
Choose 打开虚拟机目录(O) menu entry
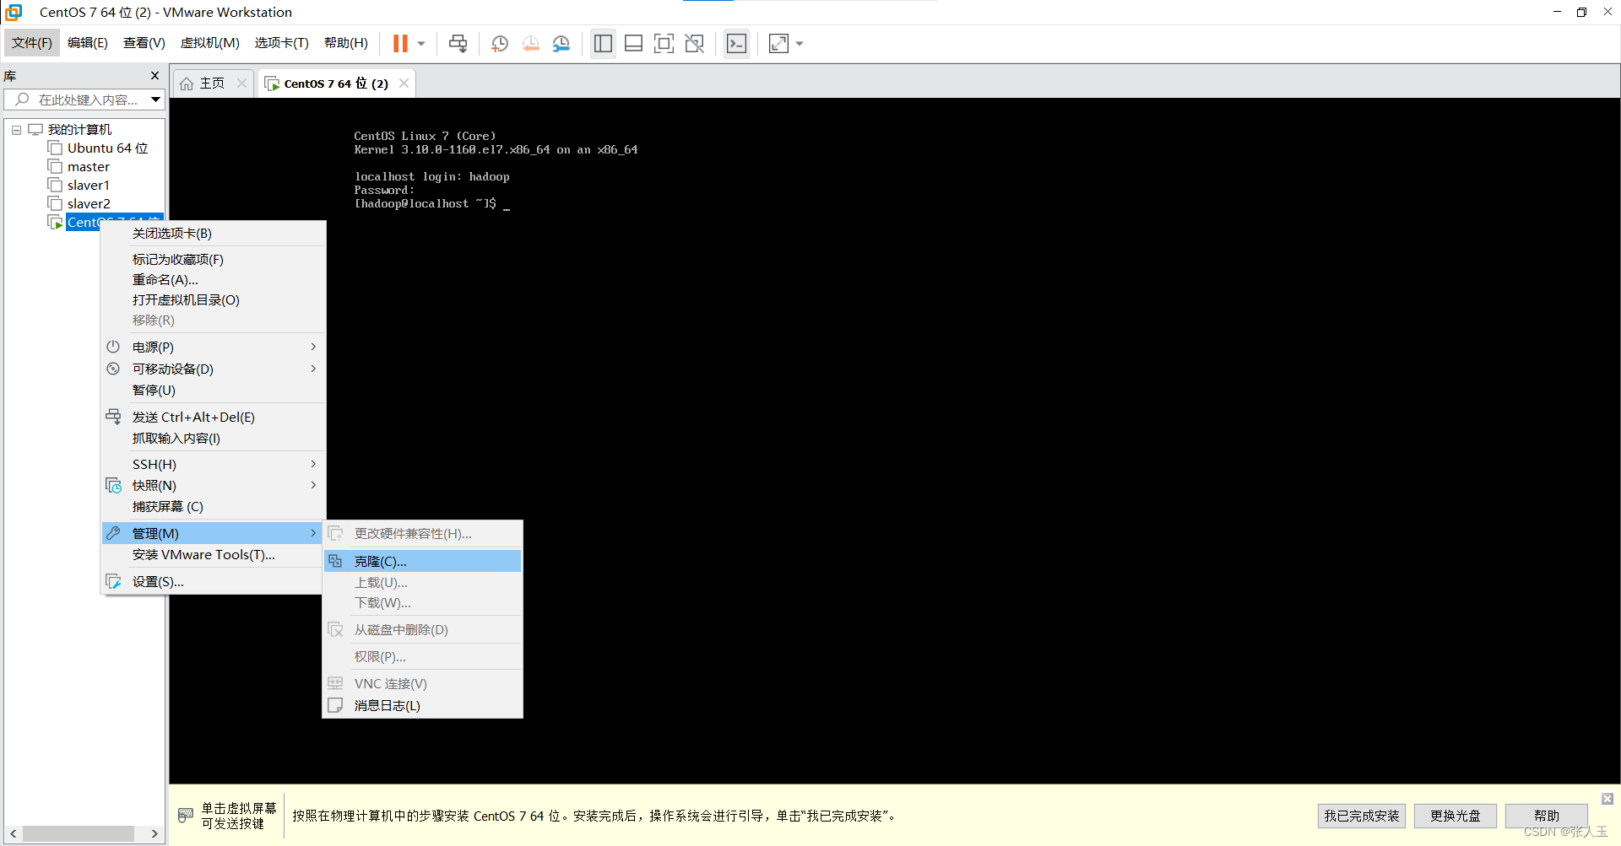click(x=213, y=299)
